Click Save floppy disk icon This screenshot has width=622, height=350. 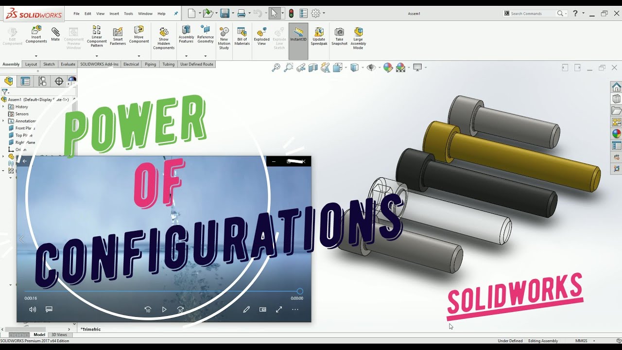click(x=225, y=14)
